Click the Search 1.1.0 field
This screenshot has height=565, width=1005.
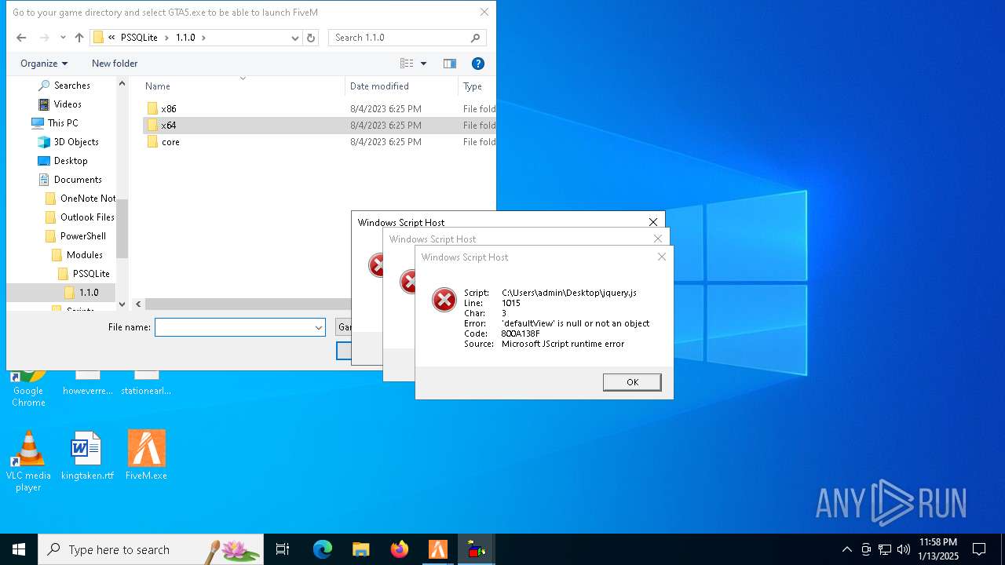click(x=407, y=38)
